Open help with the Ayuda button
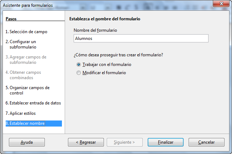232x154 pixels. click(27, 142)
